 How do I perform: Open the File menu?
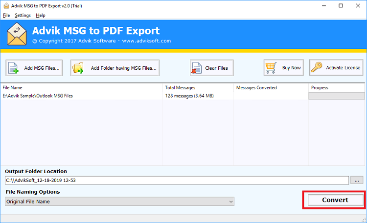tap(6, 16)
